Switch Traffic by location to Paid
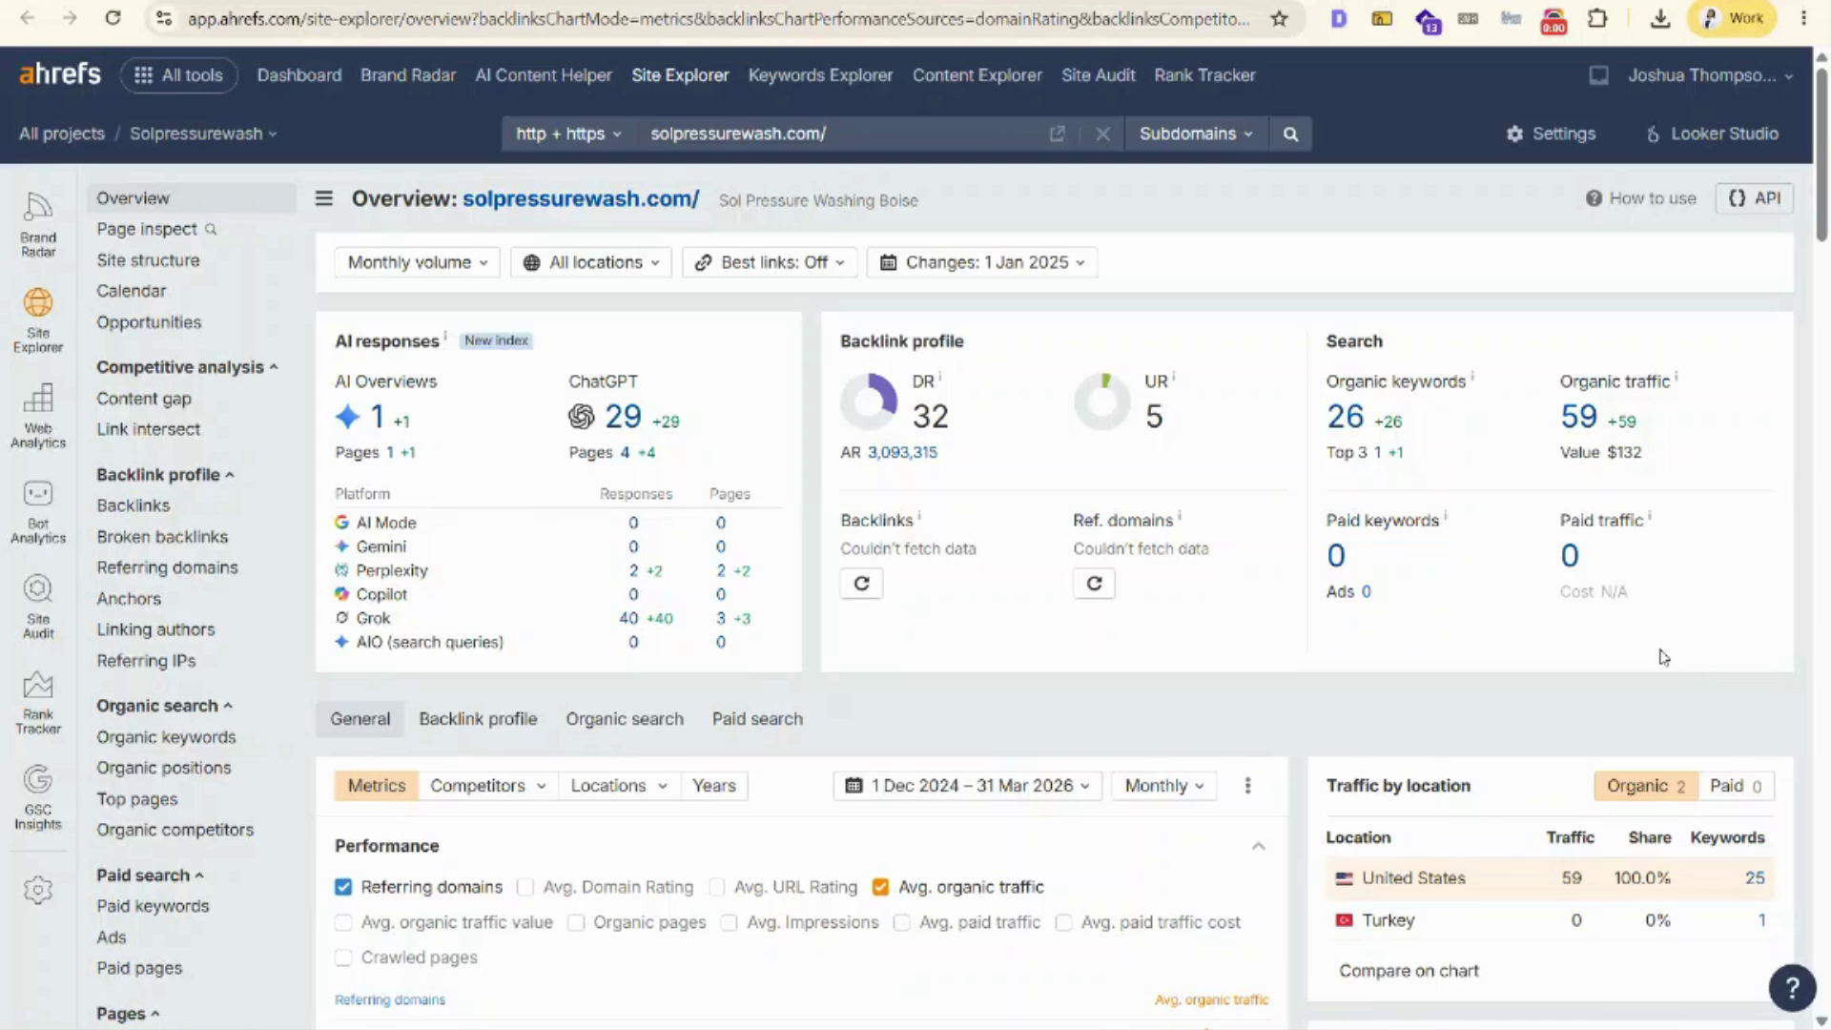 point(1736,786)
